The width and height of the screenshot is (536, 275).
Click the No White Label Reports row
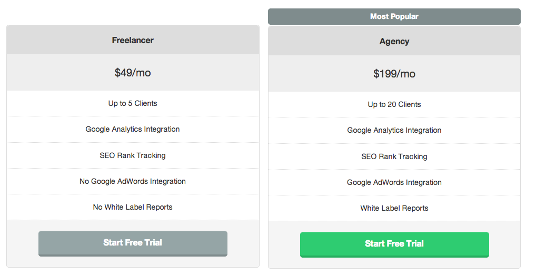pyautogui.click(x=133, y=207)
